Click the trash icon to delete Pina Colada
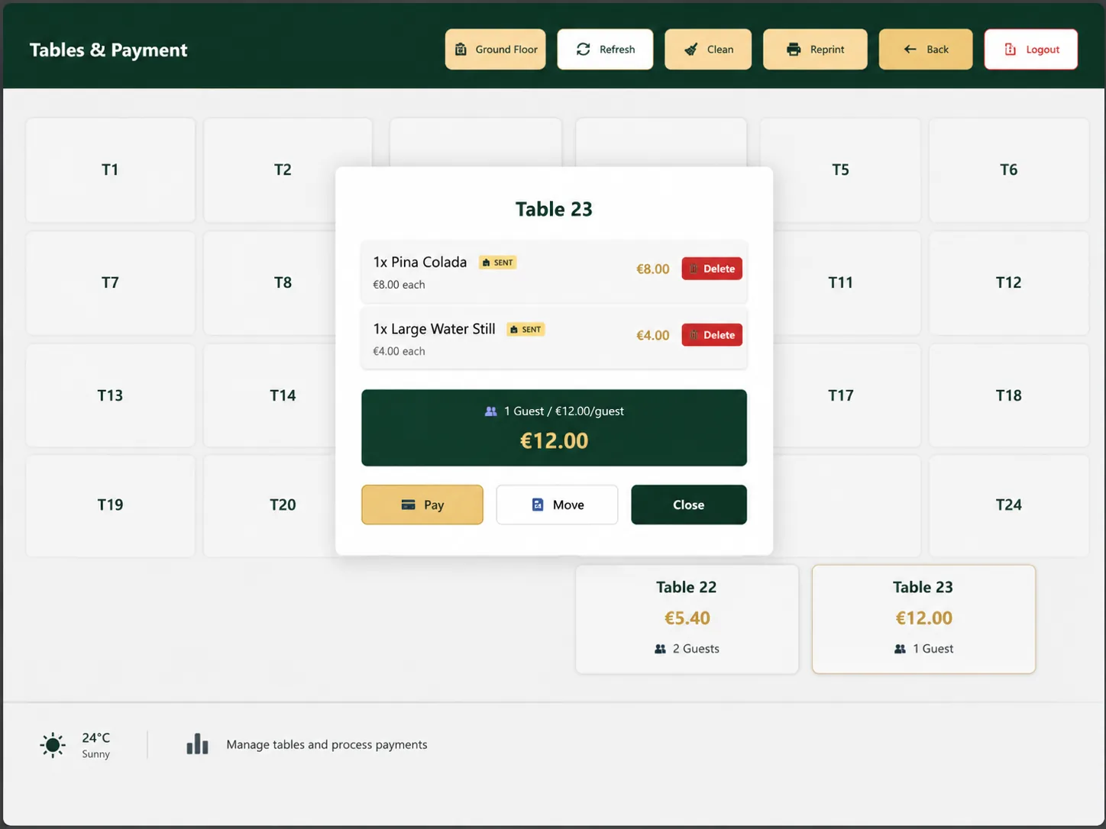This screenshot has width=1106, height=829. [x=694, y=269]
